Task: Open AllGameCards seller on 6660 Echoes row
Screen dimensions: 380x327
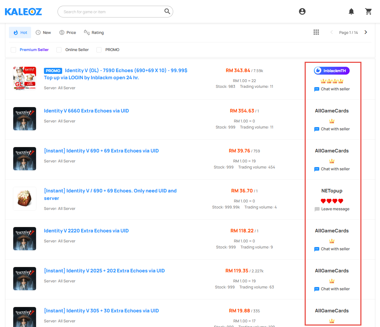Action: [332, 111]
